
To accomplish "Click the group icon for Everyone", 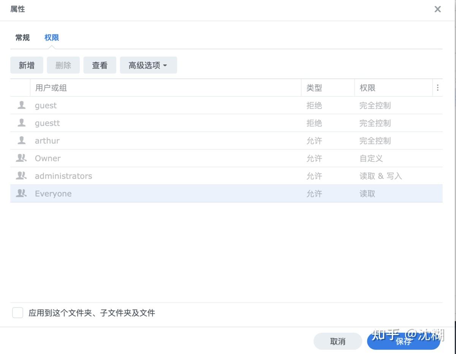I will pos(21,193).
